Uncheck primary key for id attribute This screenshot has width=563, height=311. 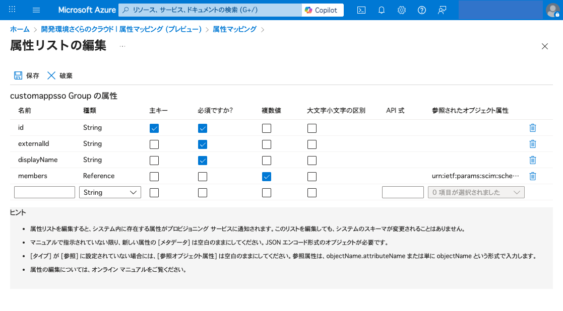point(154,128)
